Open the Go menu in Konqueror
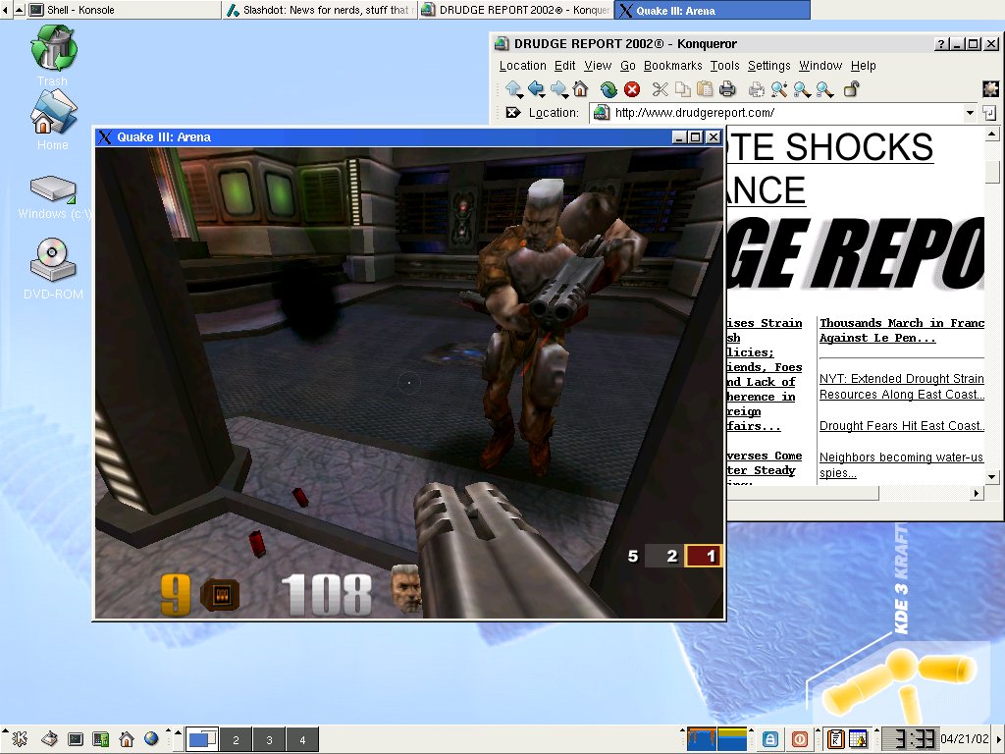Viewport: 1005px width, 754px height. click(x=627, y=66)
